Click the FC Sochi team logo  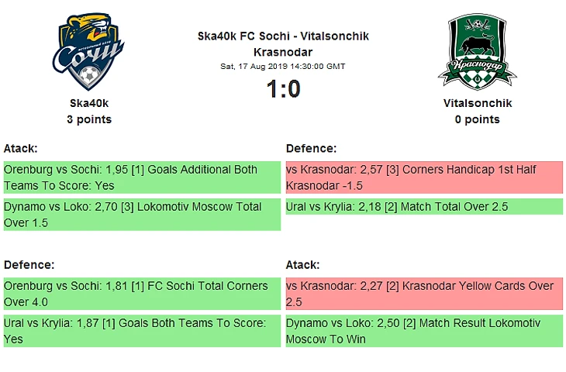[88, 52]
